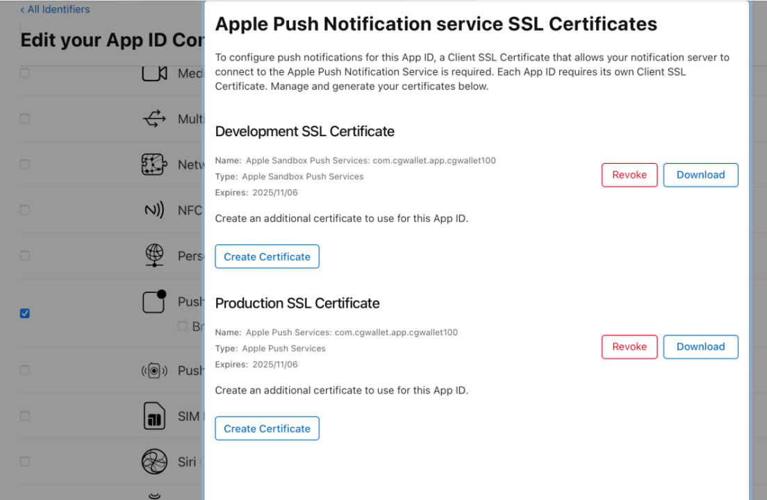The height and width of the screenshot is (500, 767).
Task: Enable the Multipath capability checkbox
Action: coord(25,119)
